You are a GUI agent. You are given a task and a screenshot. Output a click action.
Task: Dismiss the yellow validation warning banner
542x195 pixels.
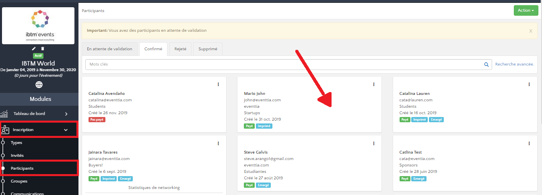pos(530,31)
